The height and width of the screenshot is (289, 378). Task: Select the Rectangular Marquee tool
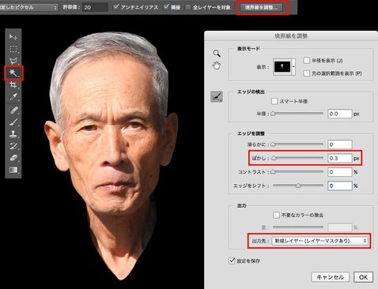pos(13,49)
